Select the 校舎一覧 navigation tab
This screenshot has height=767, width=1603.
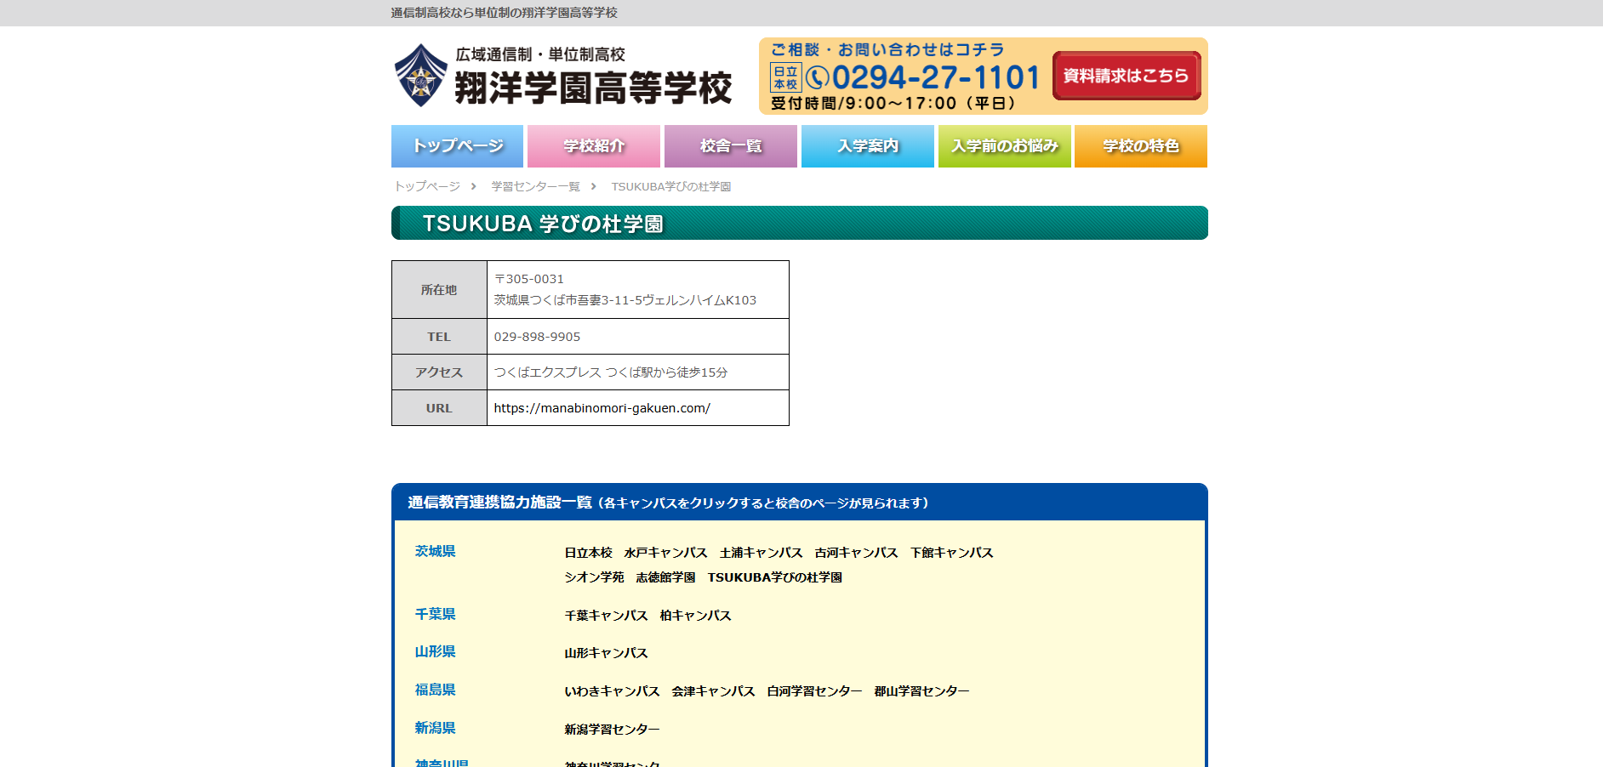[731, 146]
